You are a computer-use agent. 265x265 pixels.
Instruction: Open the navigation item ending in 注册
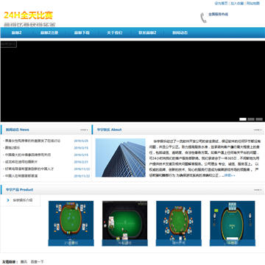pyautogui.click(x=49, y=32)
